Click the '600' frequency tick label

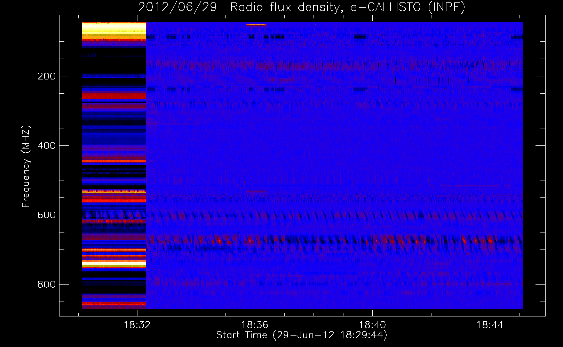[47, 215]
